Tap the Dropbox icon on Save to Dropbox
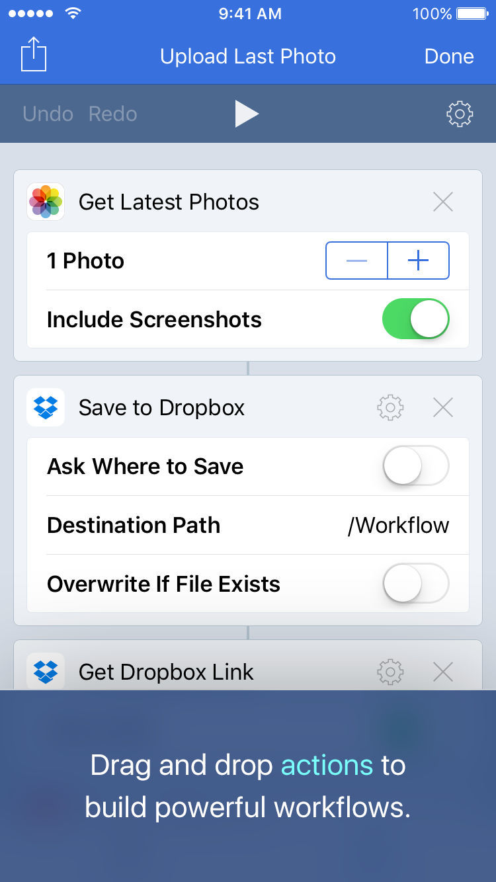Image resolution: width=496 pixels, height=882 pixels. coord(46,407)
